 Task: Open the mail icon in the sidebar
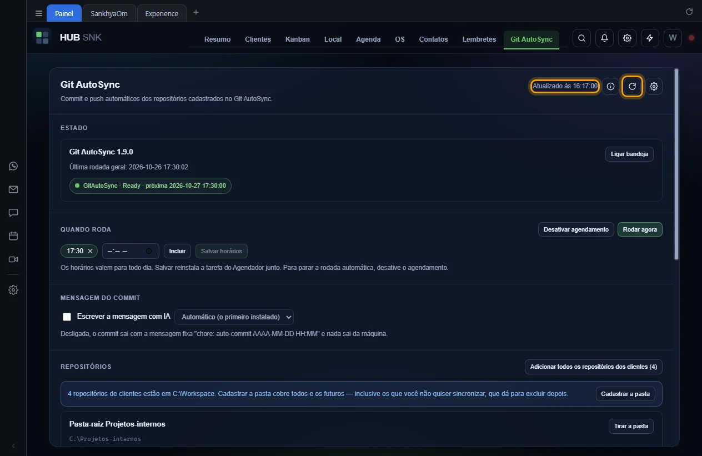[x=13, y=189]
